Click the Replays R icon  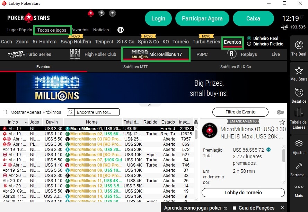231,54
